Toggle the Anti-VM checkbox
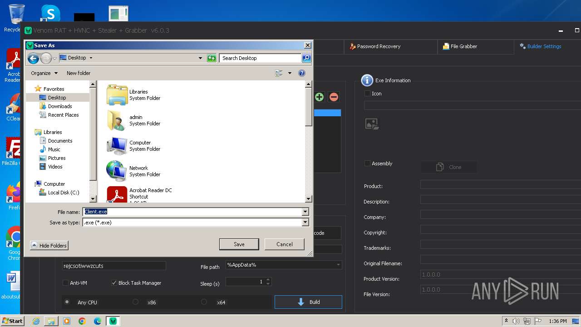 point(65,283)
